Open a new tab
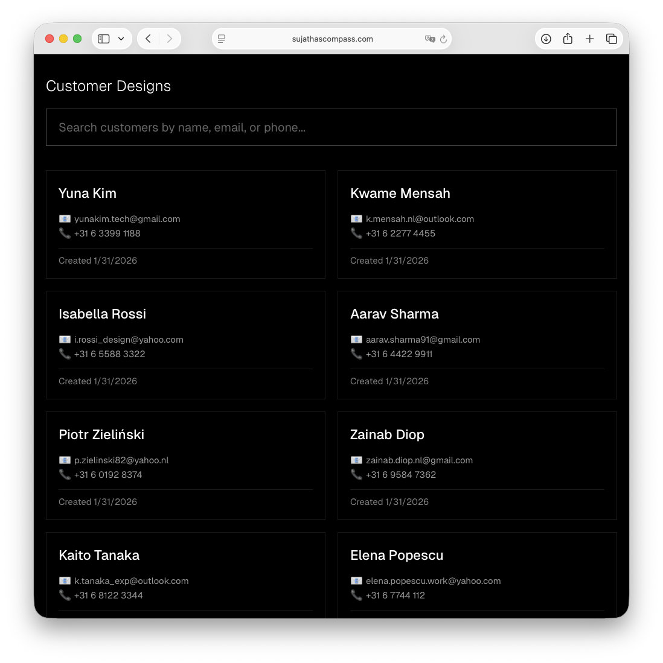This screenshot has width=663, height=663. click(590, 39)
